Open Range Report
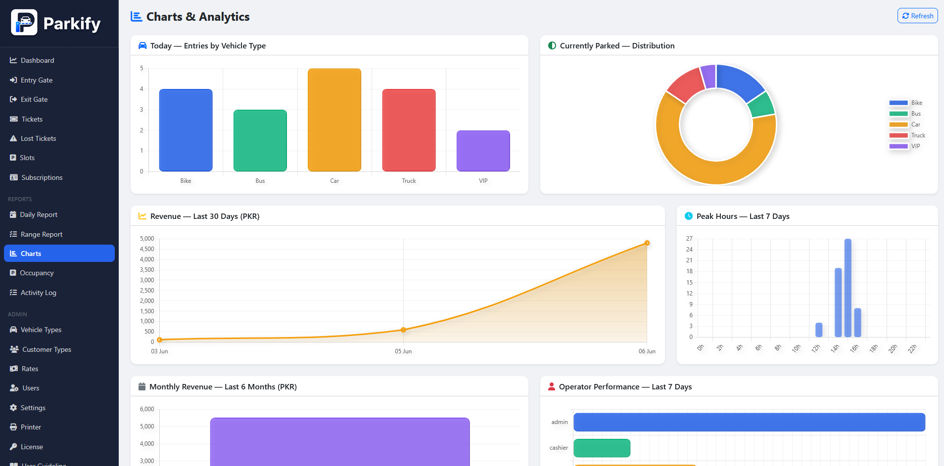This screenshot has height=466, width=944. (x=59, y=234)
